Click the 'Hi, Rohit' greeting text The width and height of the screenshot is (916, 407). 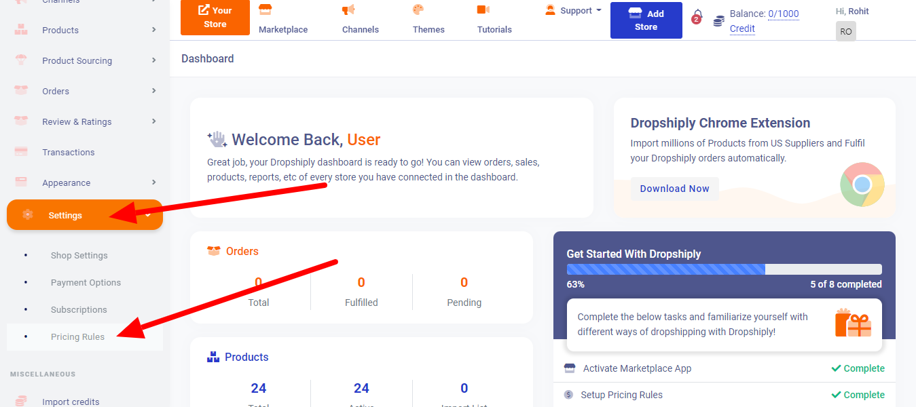coord(852,11)
